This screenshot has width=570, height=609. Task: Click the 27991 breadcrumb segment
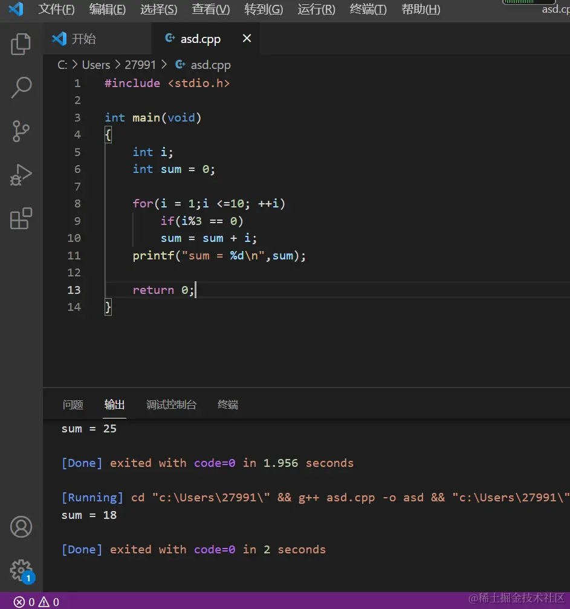(x=140, y=65)
